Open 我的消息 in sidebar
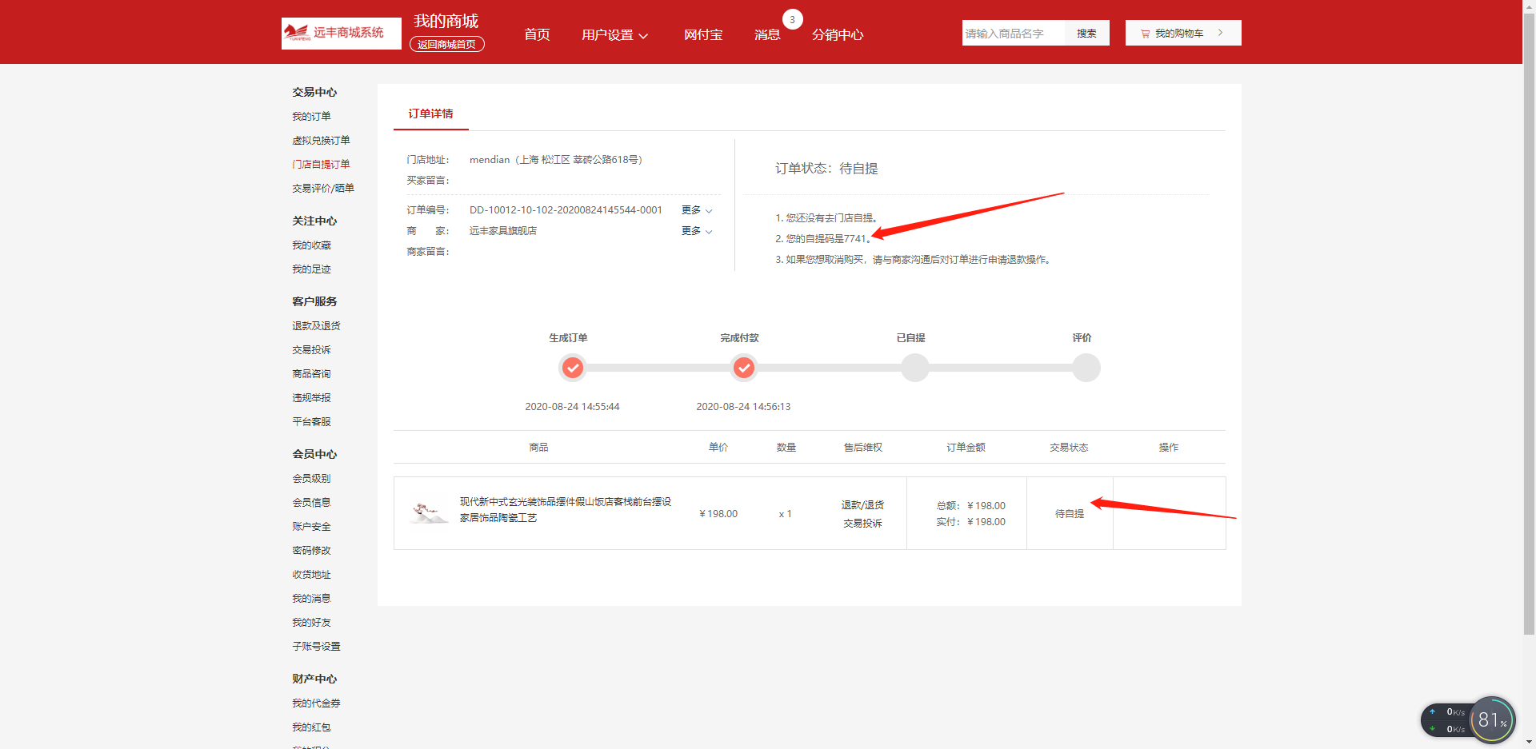1536x749 pixels. (x=311, y=599)
